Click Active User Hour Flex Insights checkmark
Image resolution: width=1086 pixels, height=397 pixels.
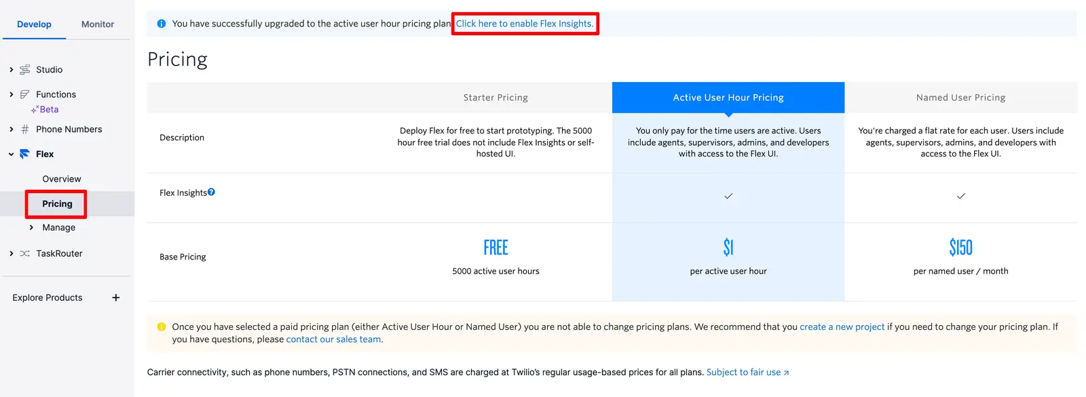(x=728, y=196)
